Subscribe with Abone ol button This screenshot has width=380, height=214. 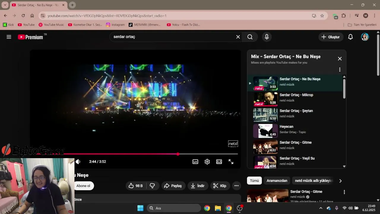coord(83,186)
